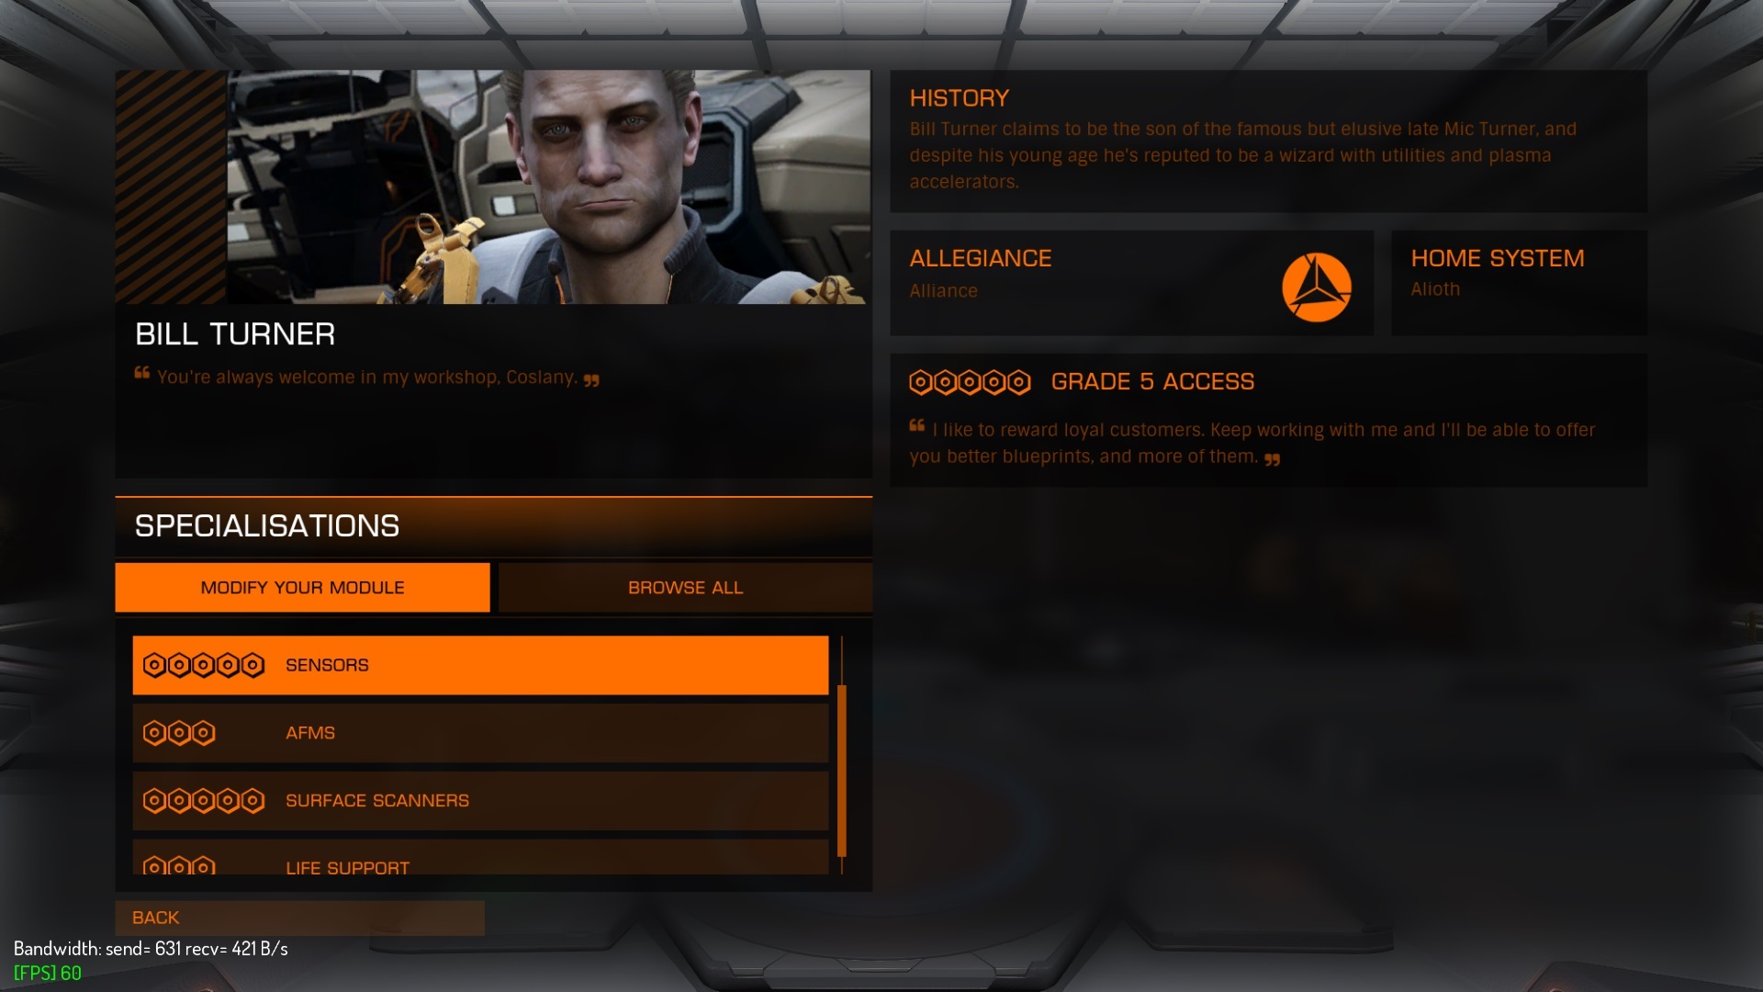Choose the Surface Scanners specialisation

pos(480,801)
